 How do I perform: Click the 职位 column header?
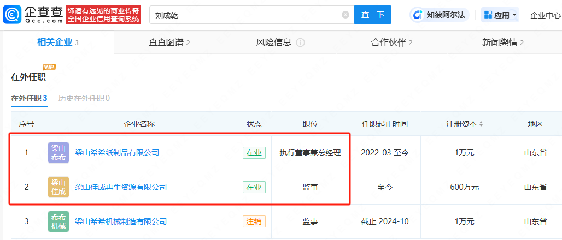pos(310,124)
